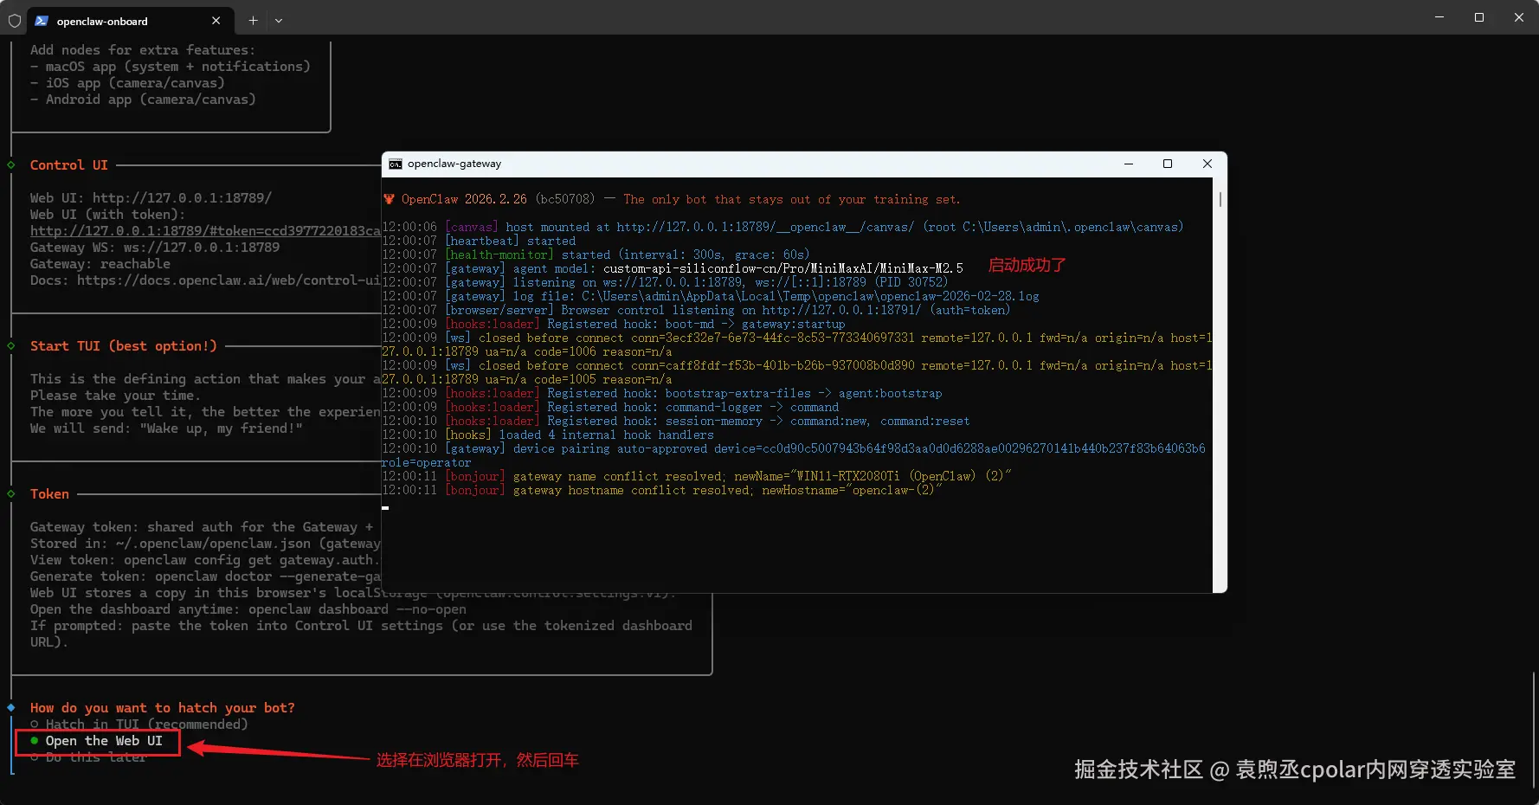Open the Web UI link http://127.0.0.1:18789/
The height and width of the screenshot is (805, 1539).
[182, 198]
